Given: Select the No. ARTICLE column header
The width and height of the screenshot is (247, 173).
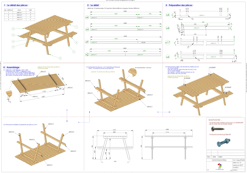Looking at the screenshot, I should click(x=9, y=10).
